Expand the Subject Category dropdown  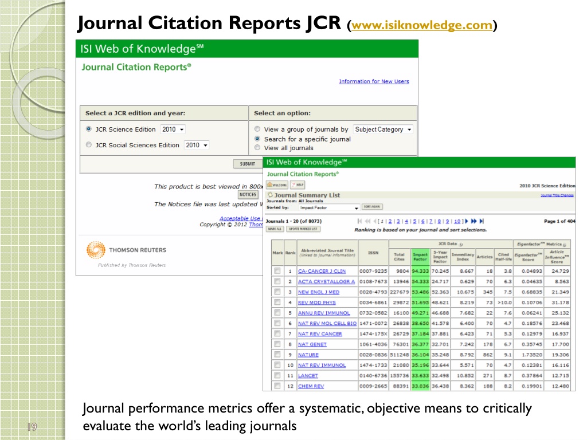click(382, 129)
